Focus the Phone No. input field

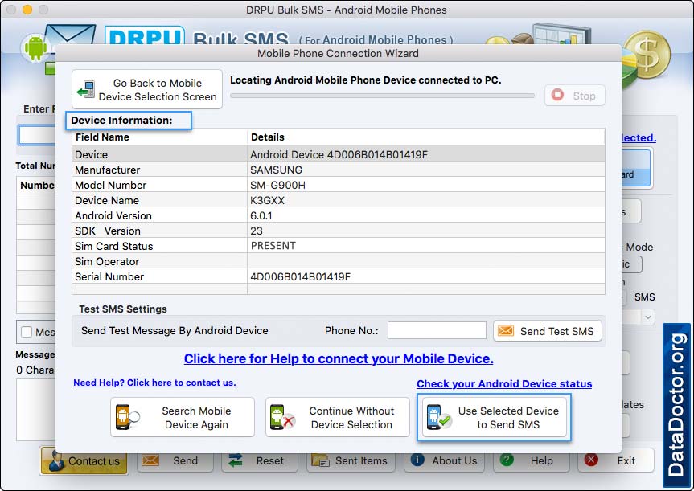[x=437, y=330]
